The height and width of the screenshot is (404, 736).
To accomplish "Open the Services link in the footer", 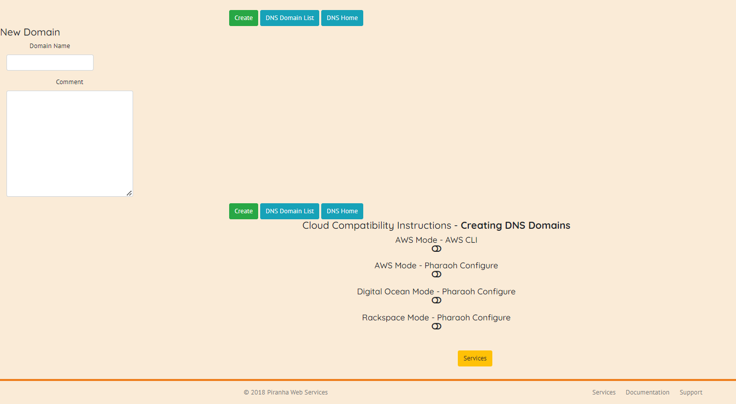I will (x=604, y=392).
